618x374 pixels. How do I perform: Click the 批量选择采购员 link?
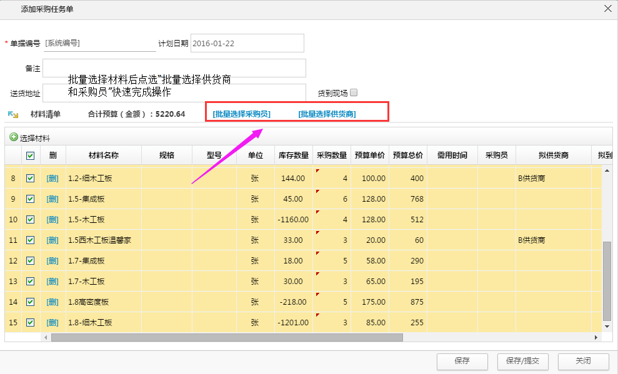[241, 114]
